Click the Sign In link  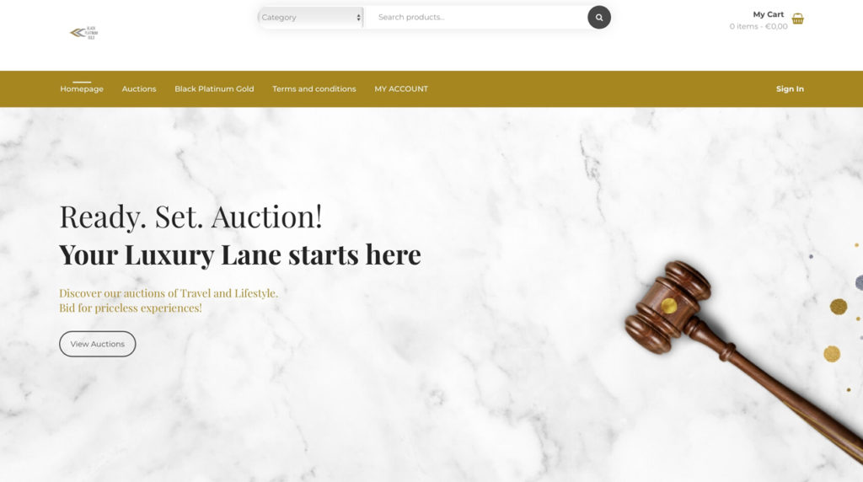789,88
